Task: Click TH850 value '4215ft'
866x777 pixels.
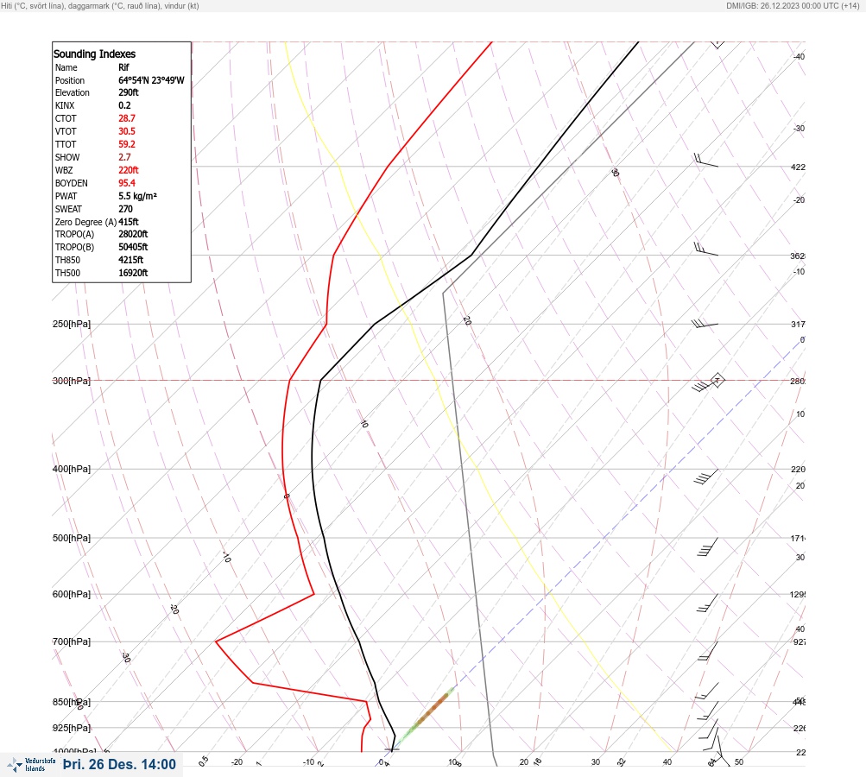Action: click(x=130, y=260)
